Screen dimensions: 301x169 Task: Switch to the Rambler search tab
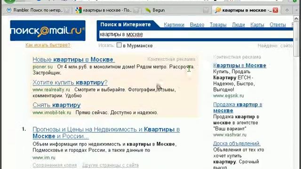click(38, 10)
